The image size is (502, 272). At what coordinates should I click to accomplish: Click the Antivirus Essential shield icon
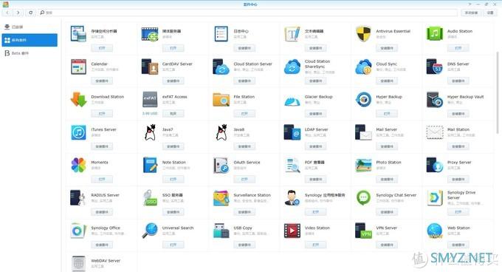pyautogui.click(x=363, y=34)
